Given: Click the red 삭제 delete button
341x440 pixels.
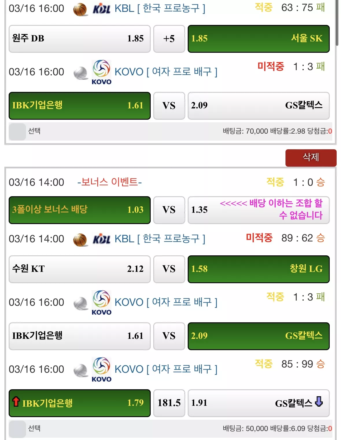Looking at the screenshot, I should (x=311, y=158).
